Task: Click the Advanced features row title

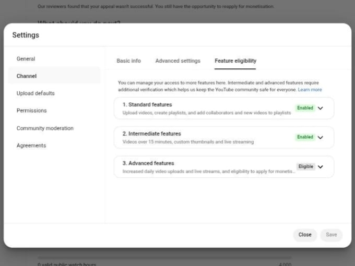Action: pyautogui.click(x=148, y=163)
